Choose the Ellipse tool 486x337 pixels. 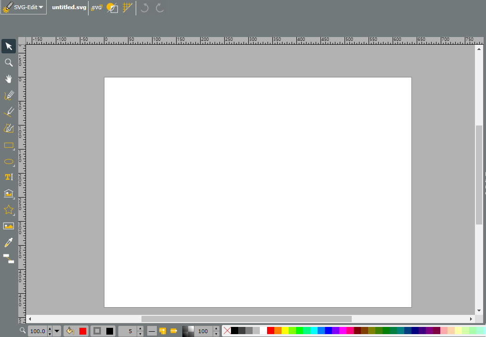[x=9, y=162]
